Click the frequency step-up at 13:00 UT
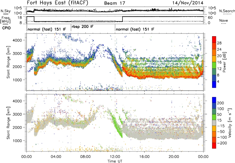235x163 pixels. click(x=122, y=19)
